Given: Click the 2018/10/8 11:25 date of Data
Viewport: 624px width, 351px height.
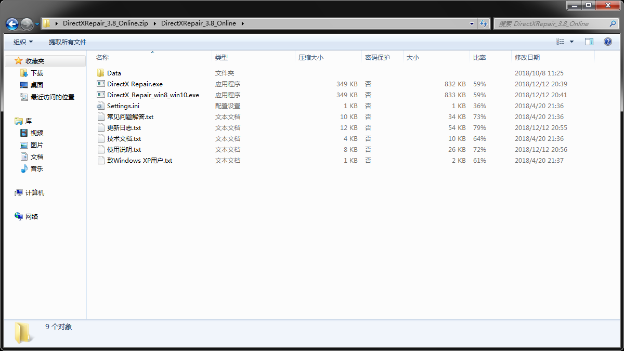Looking at the screenshot, I should 539,73.
